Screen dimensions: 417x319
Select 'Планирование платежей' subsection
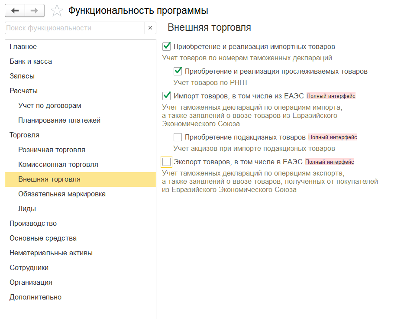tap(80, 120)
